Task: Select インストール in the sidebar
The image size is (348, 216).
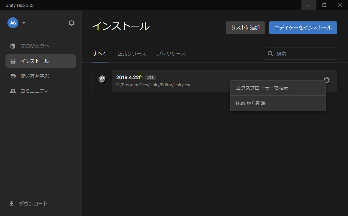Action: pyautogui.click(x=41, y=61)
